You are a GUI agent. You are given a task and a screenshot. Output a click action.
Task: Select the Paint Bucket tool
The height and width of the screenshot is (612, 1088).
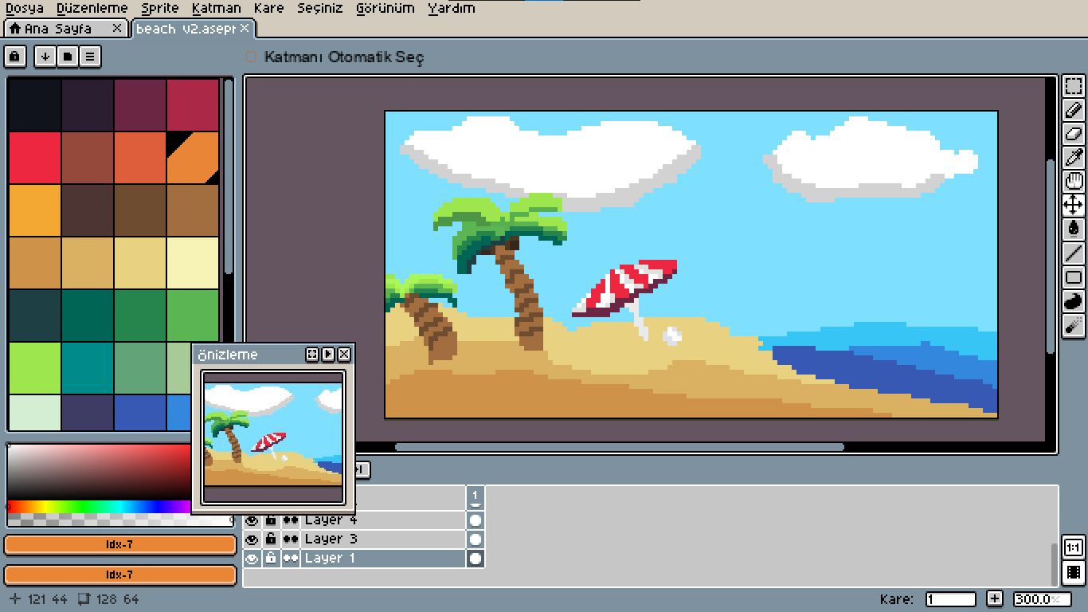(1073, 229)
